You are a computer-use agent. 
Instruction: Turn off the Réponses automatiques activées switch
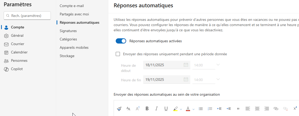121,41
